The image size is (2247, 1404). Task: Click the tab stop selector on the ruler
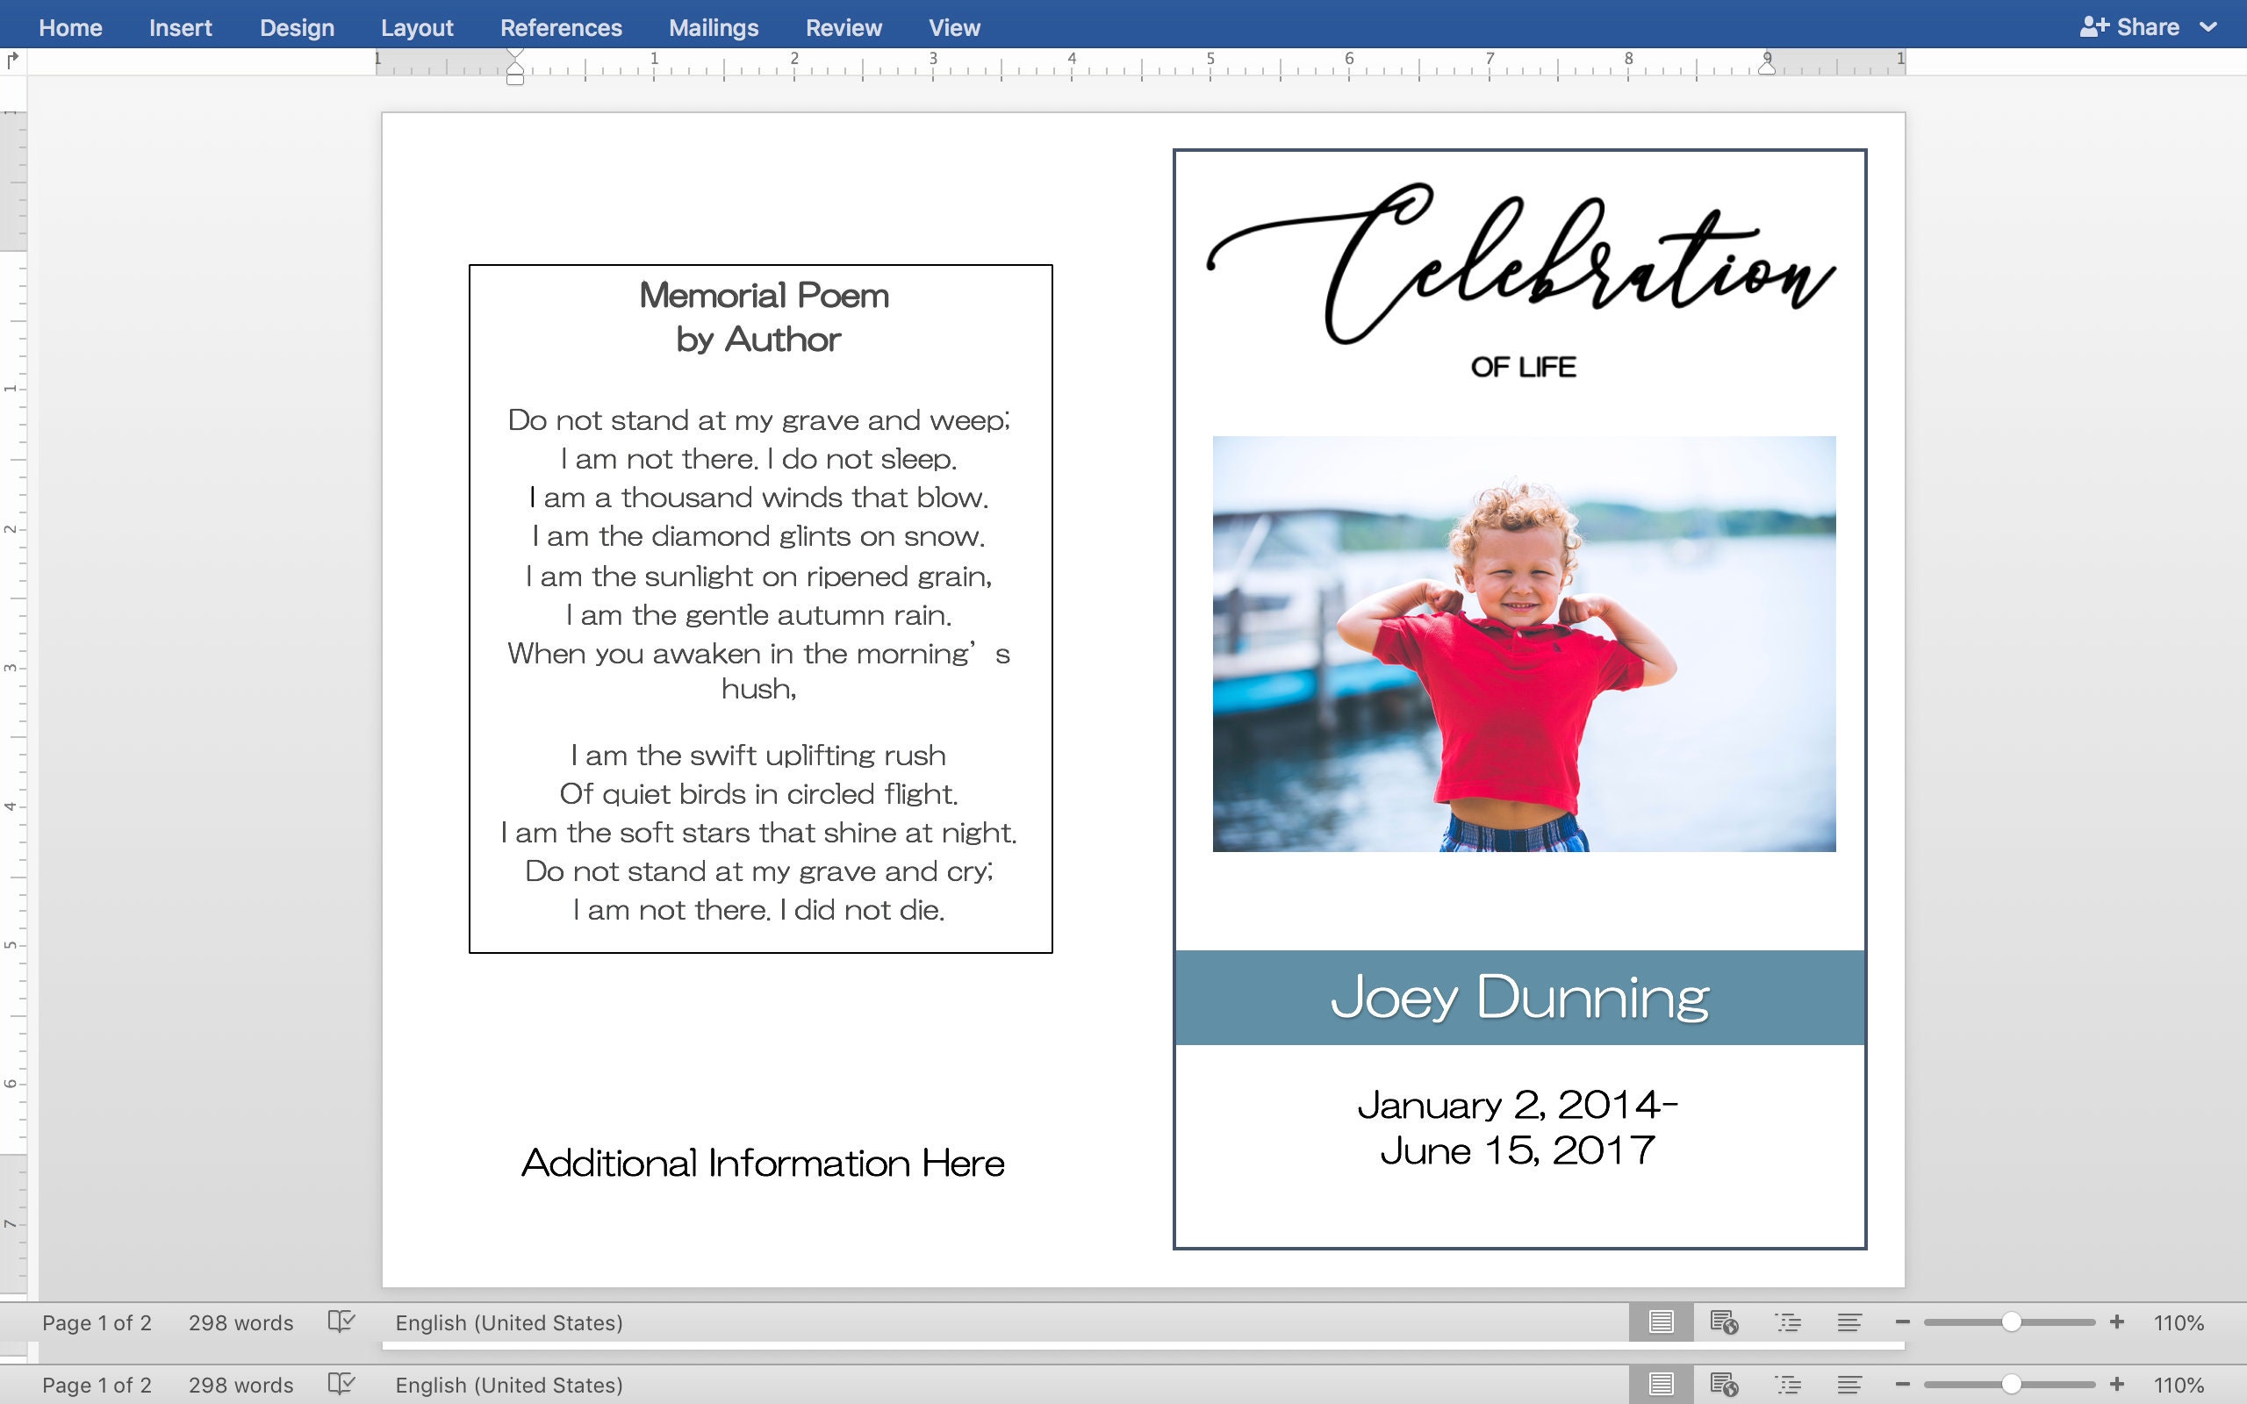(13, 60)
